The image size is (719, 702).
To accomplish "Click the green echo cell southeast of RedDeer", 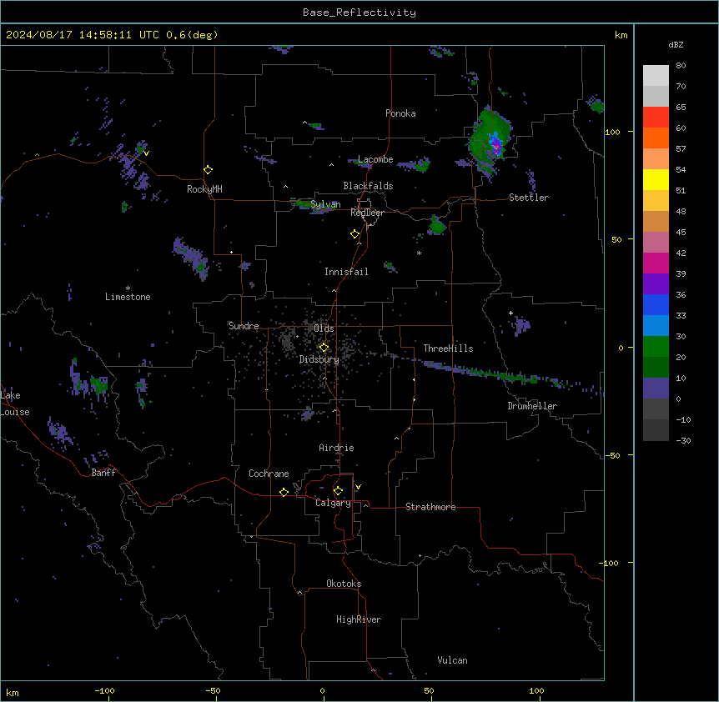I will 436,225.
